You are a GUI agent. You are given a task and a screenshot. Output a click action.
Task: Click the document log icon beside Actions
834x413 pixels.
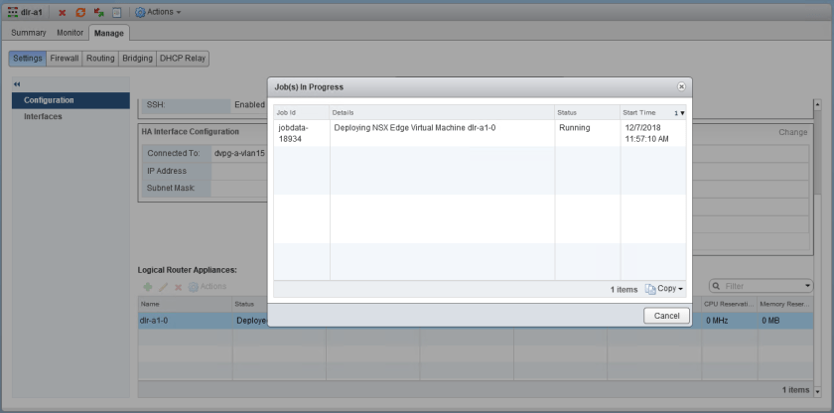[x=116, y=12]
